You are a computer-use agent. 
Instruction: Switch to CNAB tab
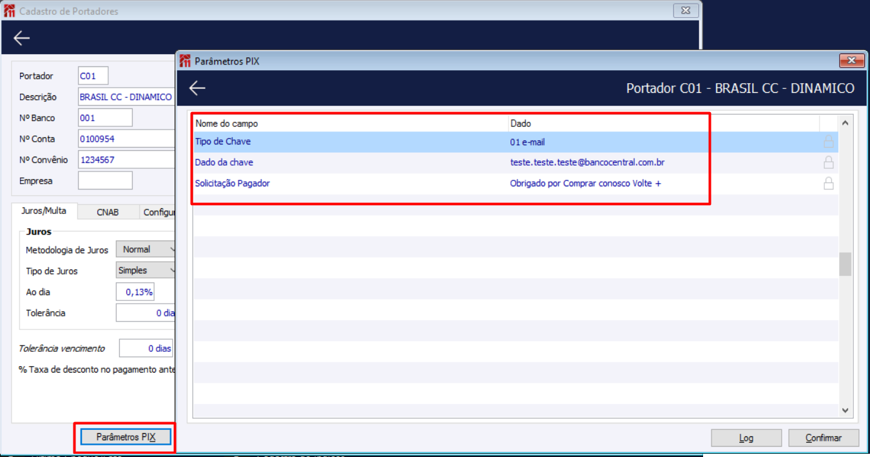(108, 212)
